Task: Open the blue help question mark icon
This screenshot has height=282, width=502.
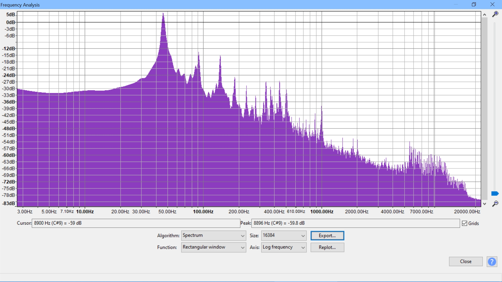Action: pyautogui.click(x=492, y=261)
